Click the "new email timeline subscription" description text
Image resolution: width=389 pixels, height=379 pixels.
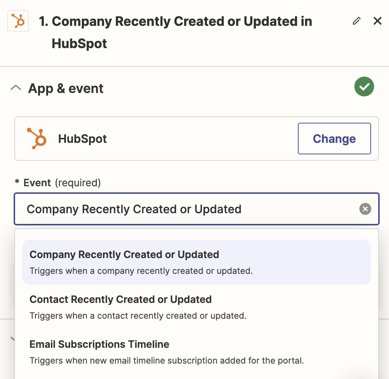pyautogui.click(x=167, y=360)
